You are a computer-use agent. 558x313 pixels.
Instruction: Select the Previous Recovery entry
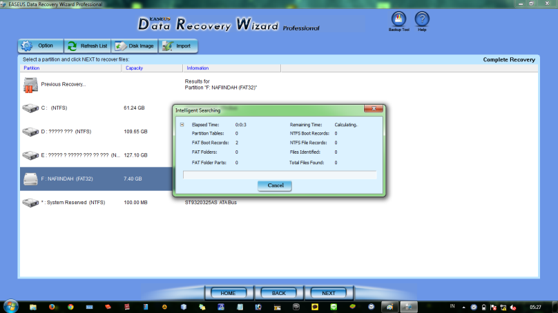tap(64, 84)
